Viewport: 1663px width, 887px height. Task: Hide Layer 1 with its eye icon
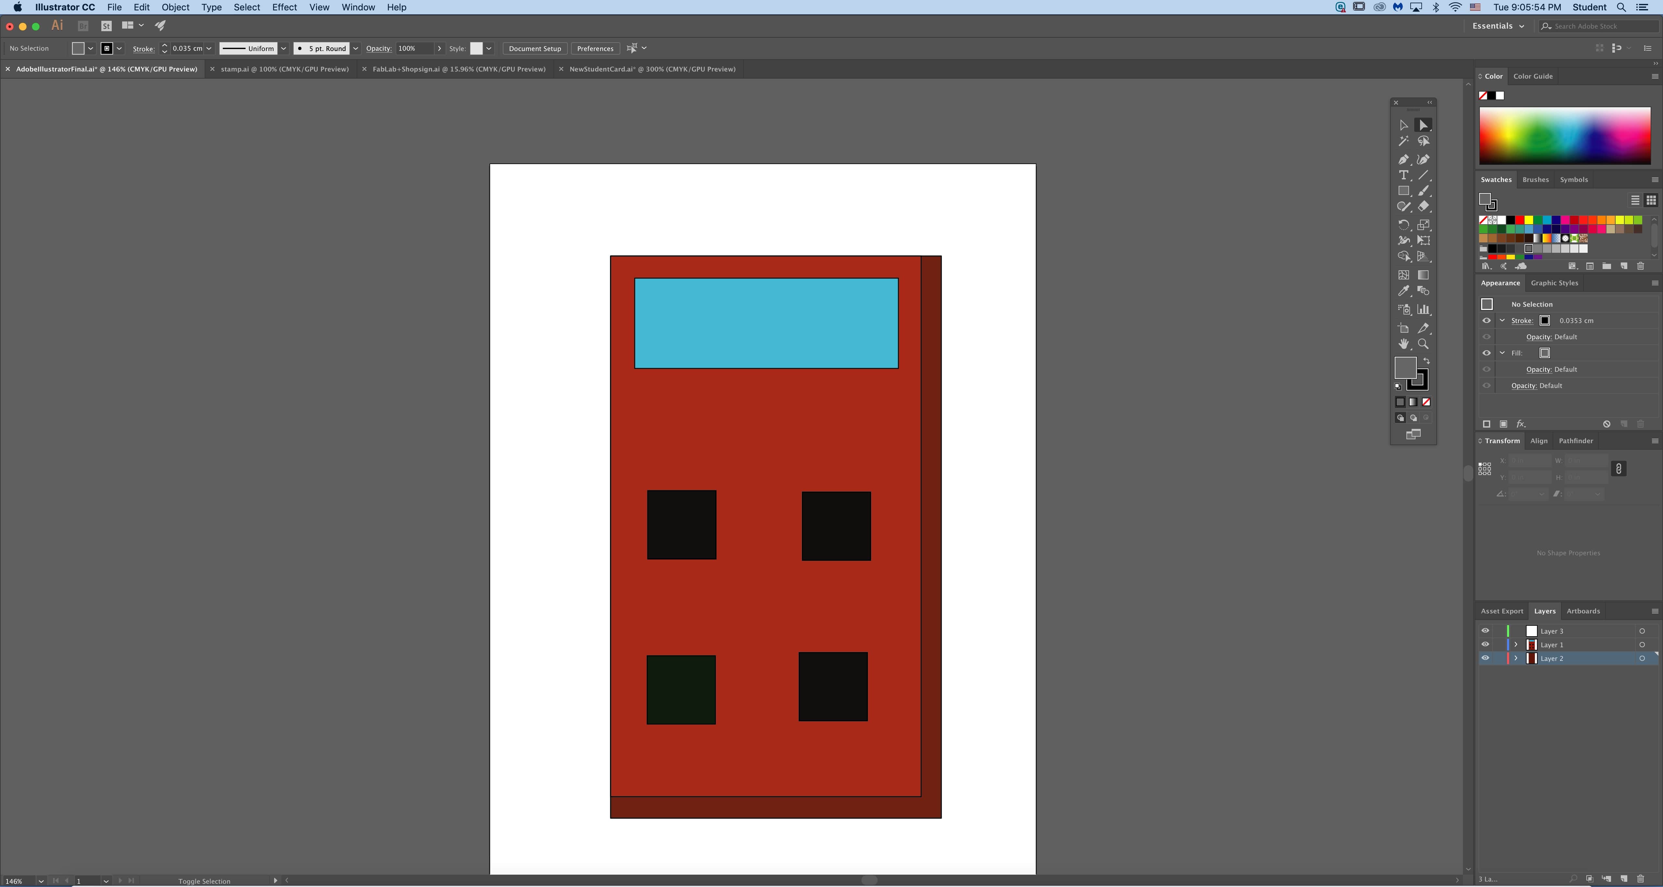coord(1485,645)
